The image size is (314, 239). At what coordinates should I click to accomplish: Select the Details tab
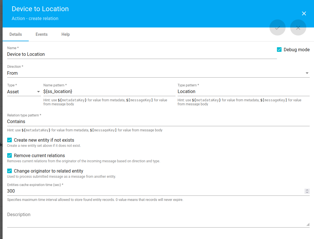click(16, 34)
